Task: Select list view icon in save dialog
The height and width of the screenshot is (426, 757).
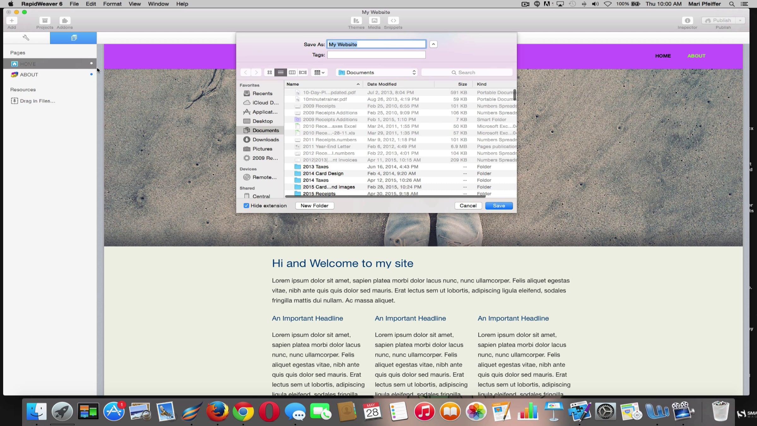Action: 280,73
